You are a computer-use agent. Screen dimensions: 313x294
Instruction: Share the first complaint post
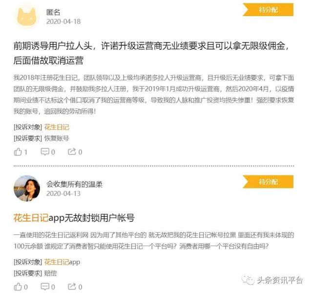72,152
